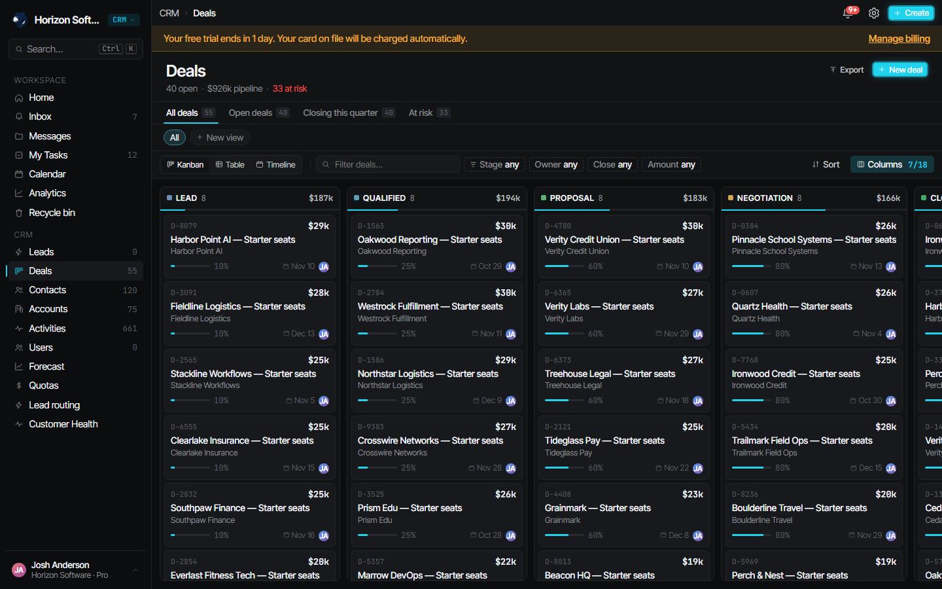Click the New deal button
Image resolution: width=942 pixels, height=589 pixels.
900,69
